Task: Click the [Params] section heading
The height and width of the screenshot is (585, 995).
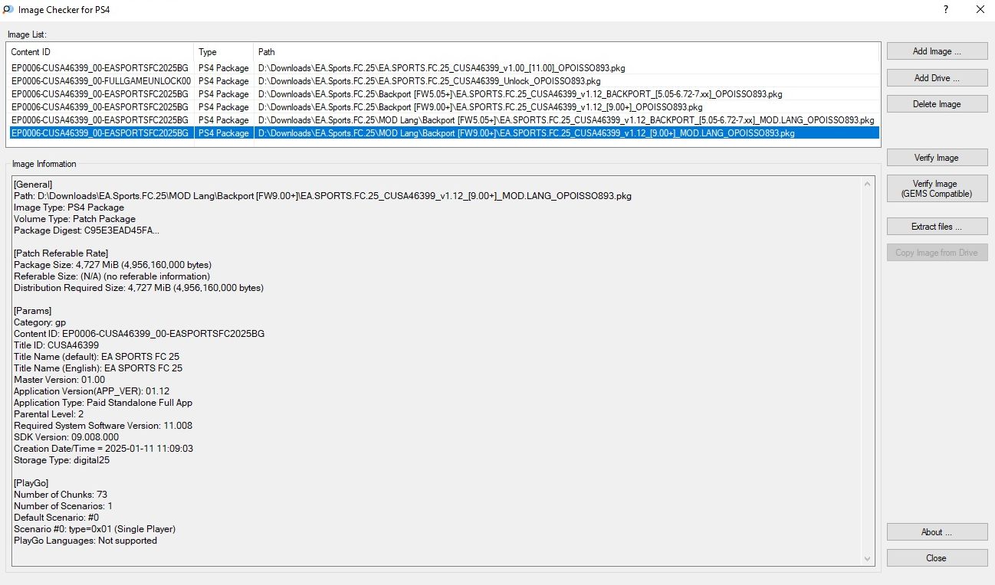Action: [33, 311]
